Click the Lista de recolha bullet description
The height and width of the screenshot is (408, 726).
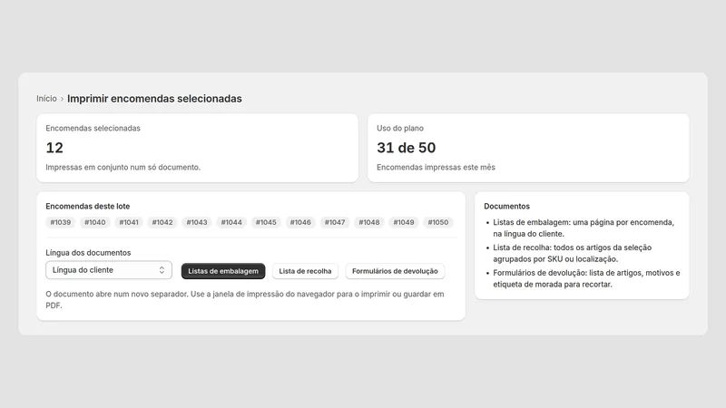[x=573, y=254]
